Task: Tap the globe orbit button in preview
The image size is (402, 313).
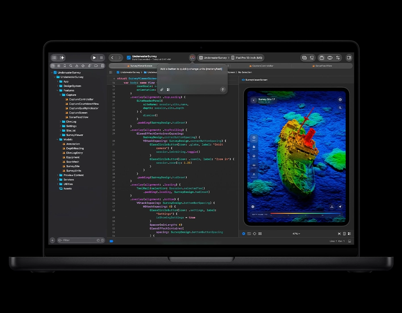Action: pos(340,100)
